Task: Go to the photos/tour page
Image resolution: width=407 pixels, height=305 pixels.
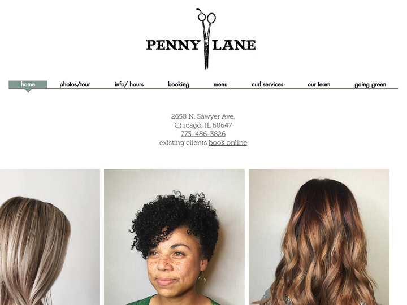Action: (x=75, y=85)
